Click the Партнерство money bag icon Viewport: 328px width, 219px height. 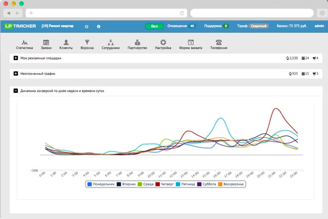[x=137, y=43]
